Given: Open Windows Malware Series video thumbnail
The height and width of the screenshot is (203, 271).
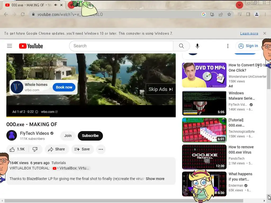Looking at the screenshot, I should point(204,103).
